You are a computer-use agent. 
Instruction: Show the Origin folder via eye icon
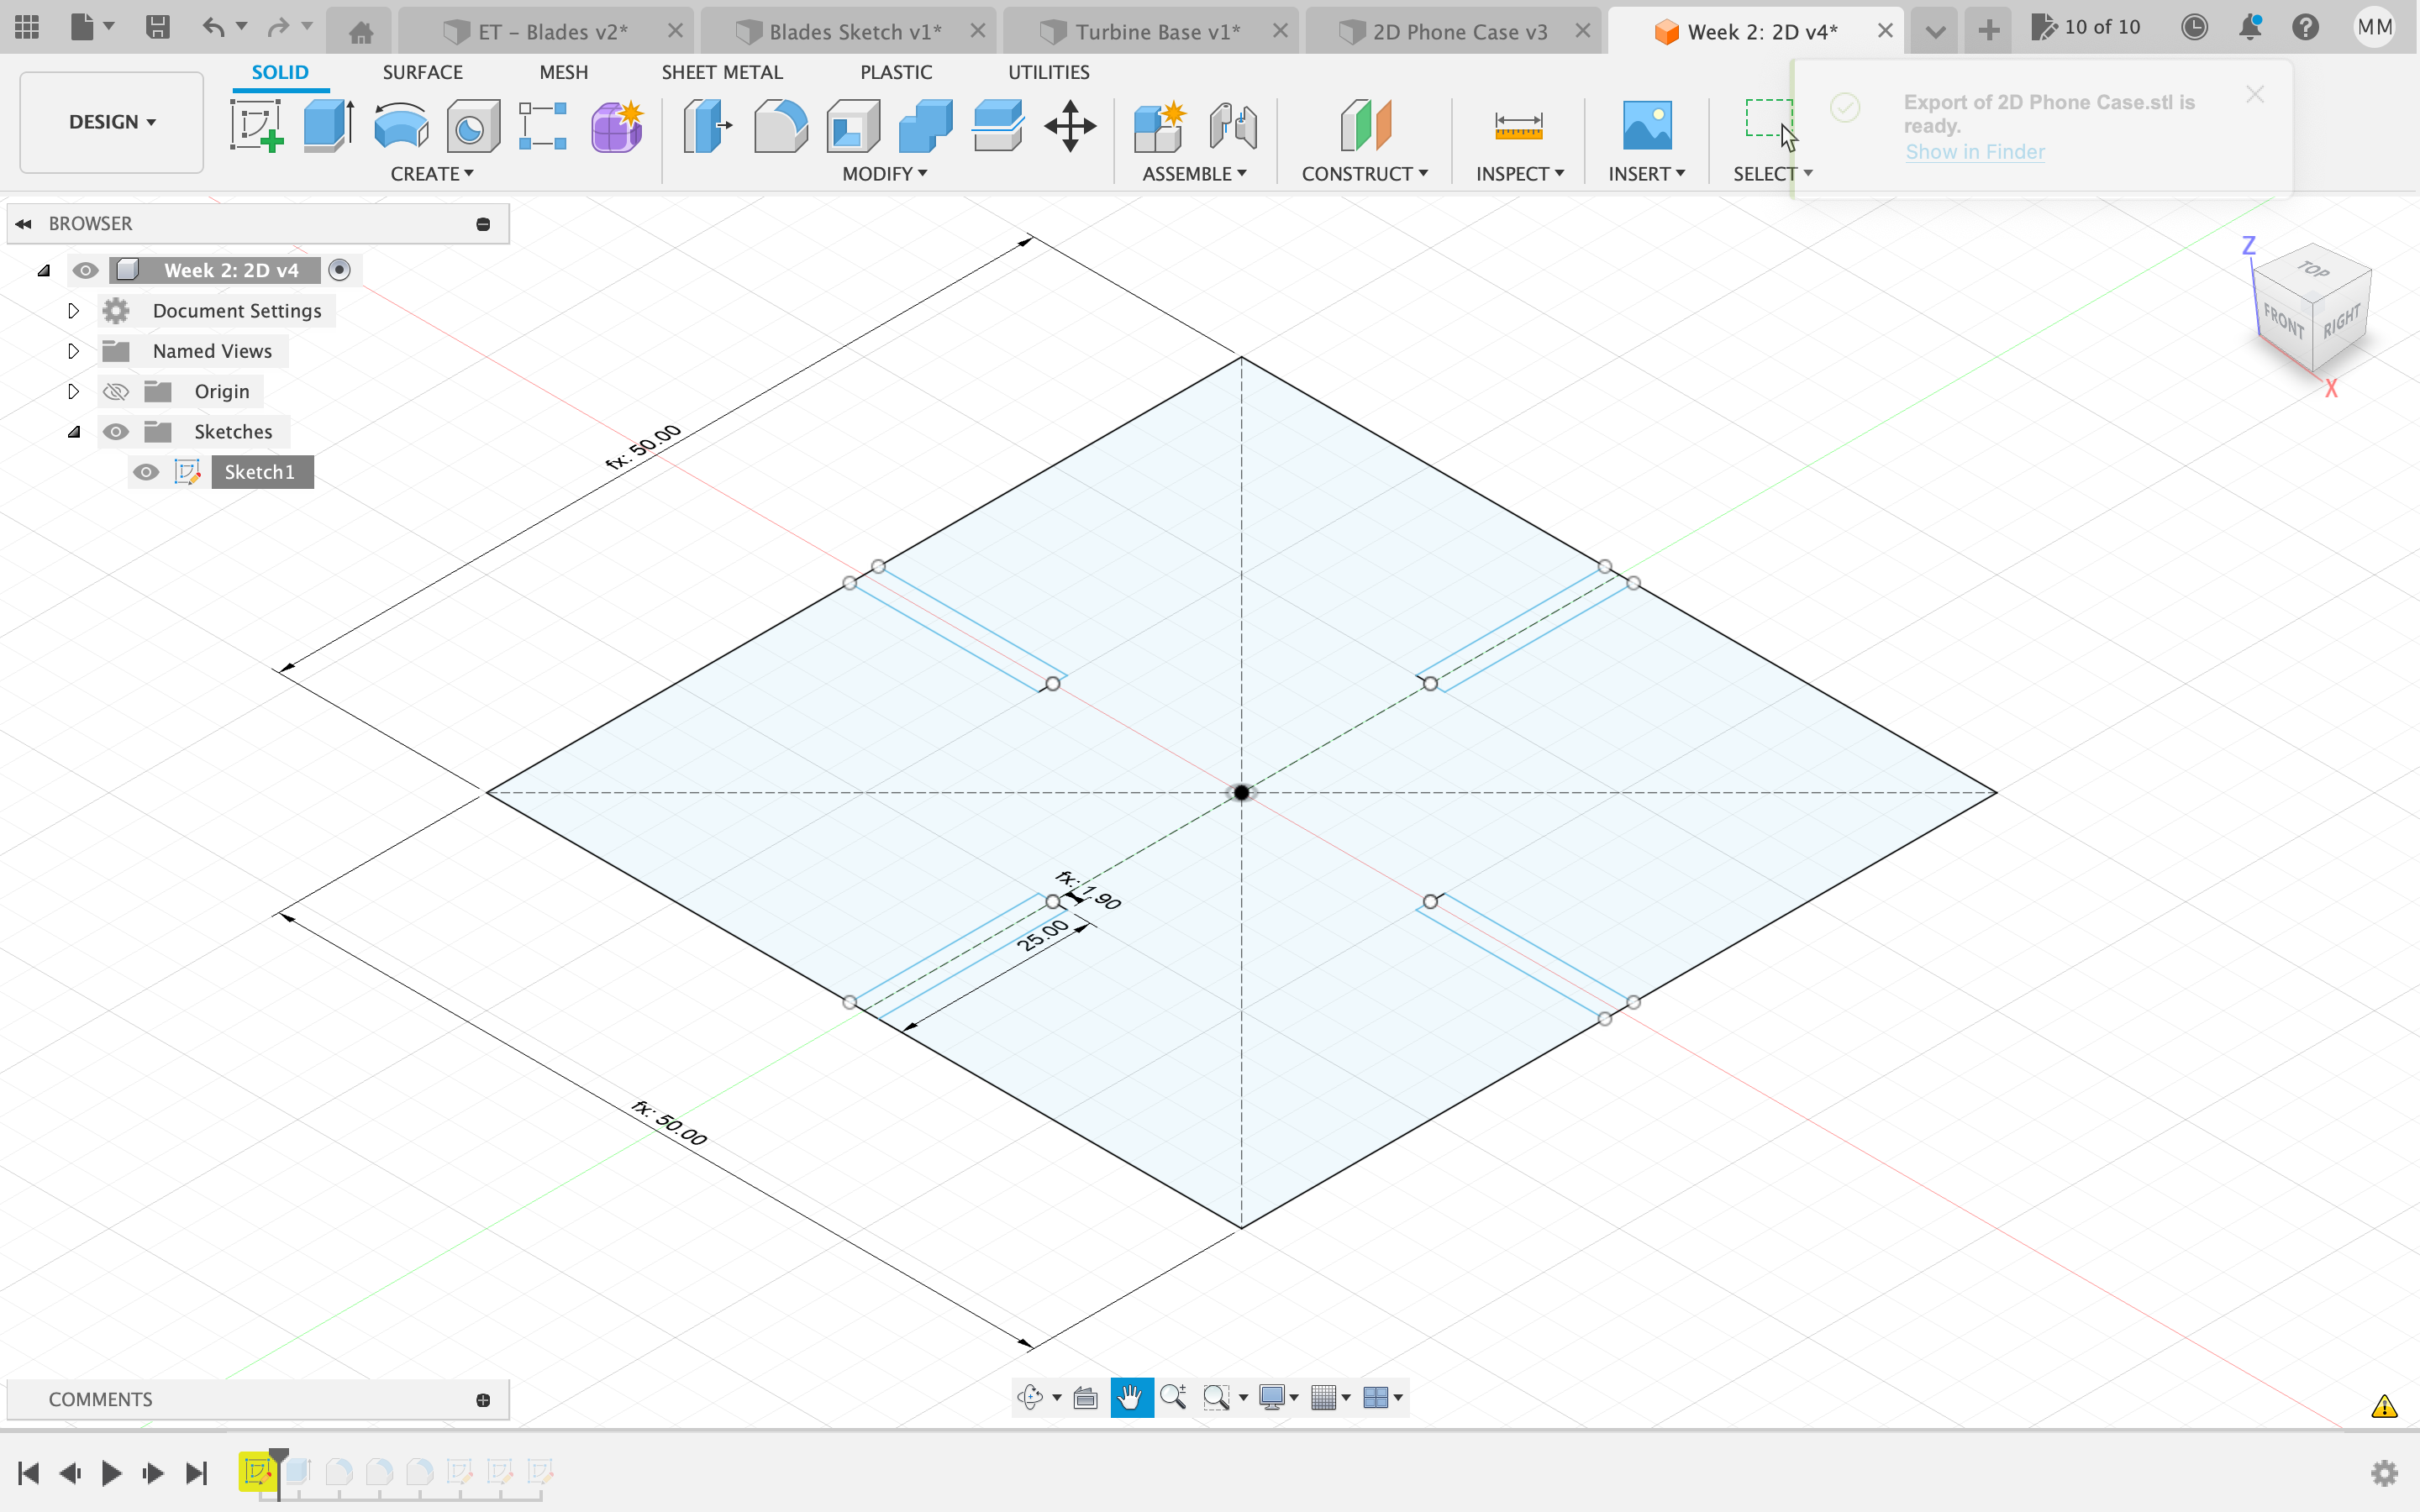coord(116,391)
